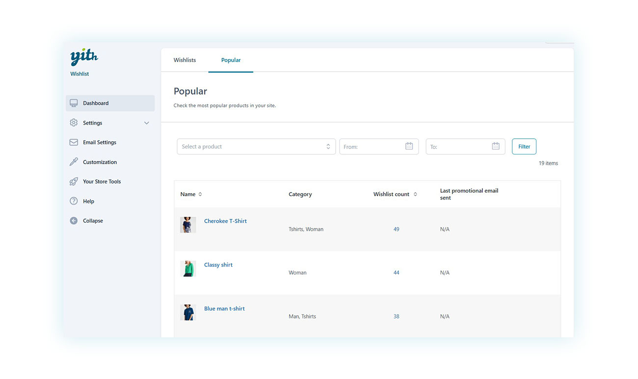Click the Your Store Tools rocket icon
The image size is (638, 379).
click(x=74, y=181)
